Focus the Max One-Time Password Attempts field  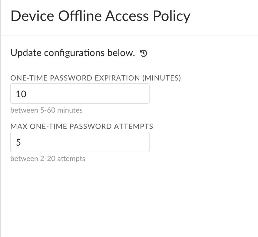point(80,142)
